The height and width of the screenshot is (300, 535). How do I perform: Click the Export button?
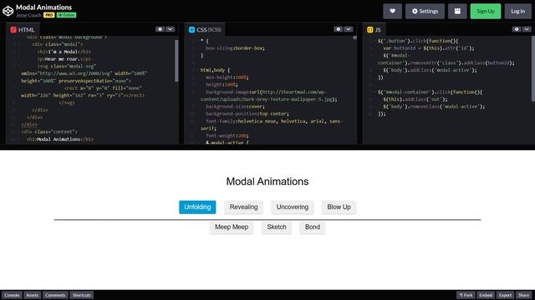(505, 295)
